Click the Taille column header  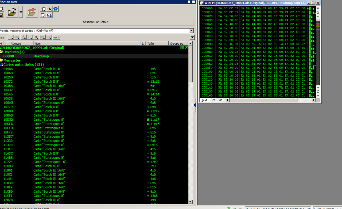coord(157,43)
